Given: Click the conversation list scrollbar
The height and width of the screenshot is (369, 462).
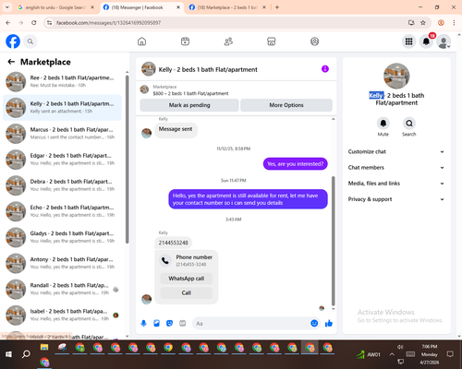Looking at the screenshot, I should coord(127,160).
